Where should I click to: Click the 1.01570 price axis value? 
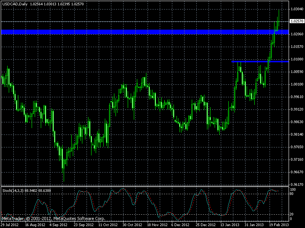297,47
